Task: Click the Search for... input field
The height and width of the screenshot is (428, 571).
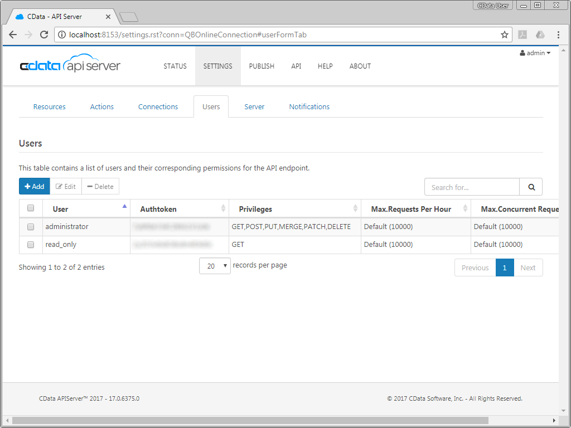Action: click(x=472, y=187)
